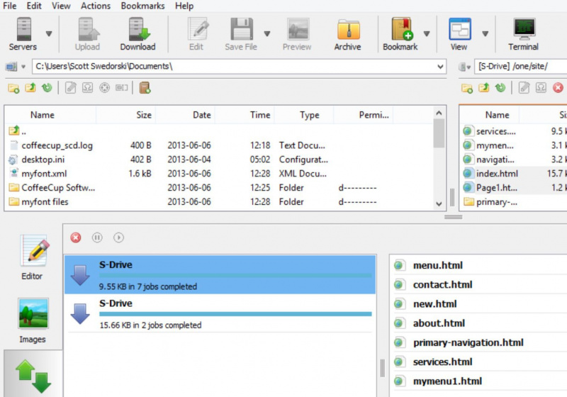Viewport: 567px width, 397px height.
Task: Click the Bookmark toolbar icon
Action: tap(401, 30)
